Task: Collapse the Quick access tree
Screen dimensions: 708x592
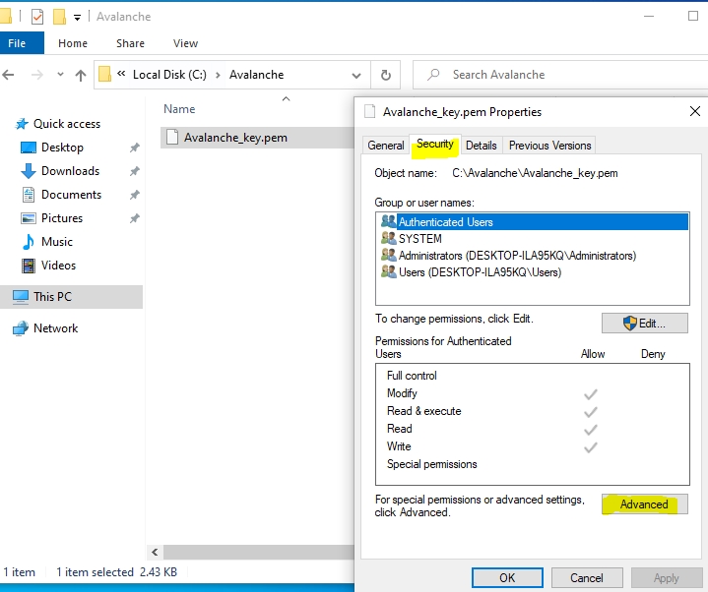Action: 6,124
